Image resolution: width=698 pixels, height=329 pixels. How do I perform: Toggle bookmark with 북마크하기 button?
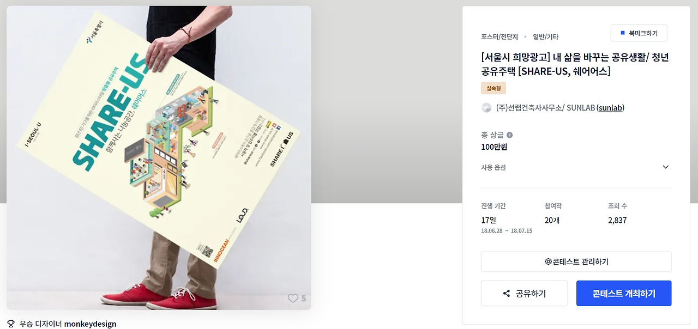(x=639, y=33)
